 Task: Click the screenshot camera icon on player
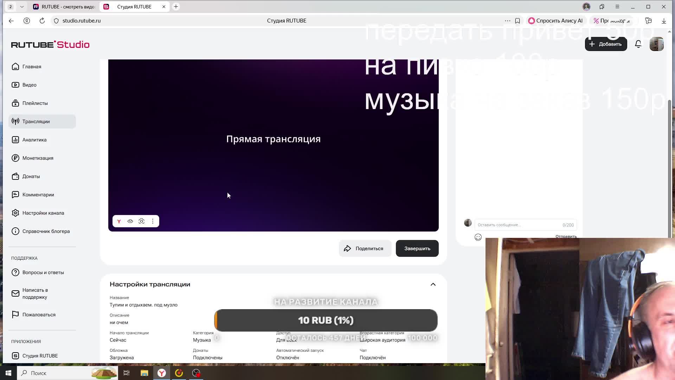point(141,221)
